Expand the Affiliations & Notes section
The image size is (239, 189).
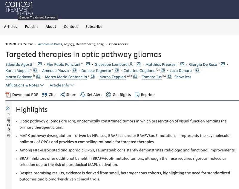click(22, 85)
